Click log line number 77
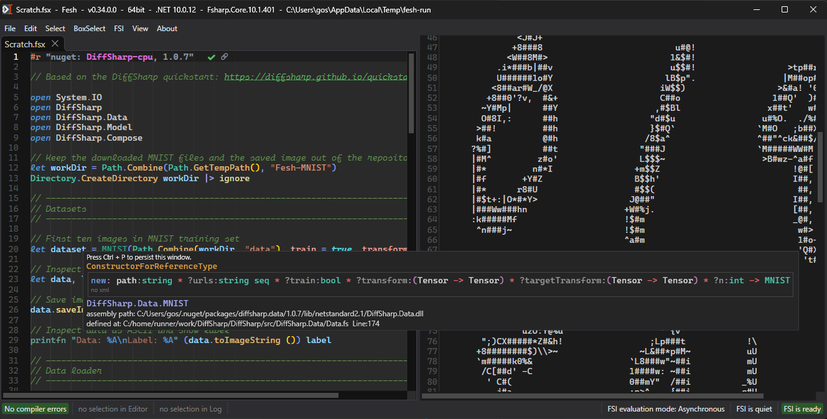 pyautogui.click(x=432, y=351)
